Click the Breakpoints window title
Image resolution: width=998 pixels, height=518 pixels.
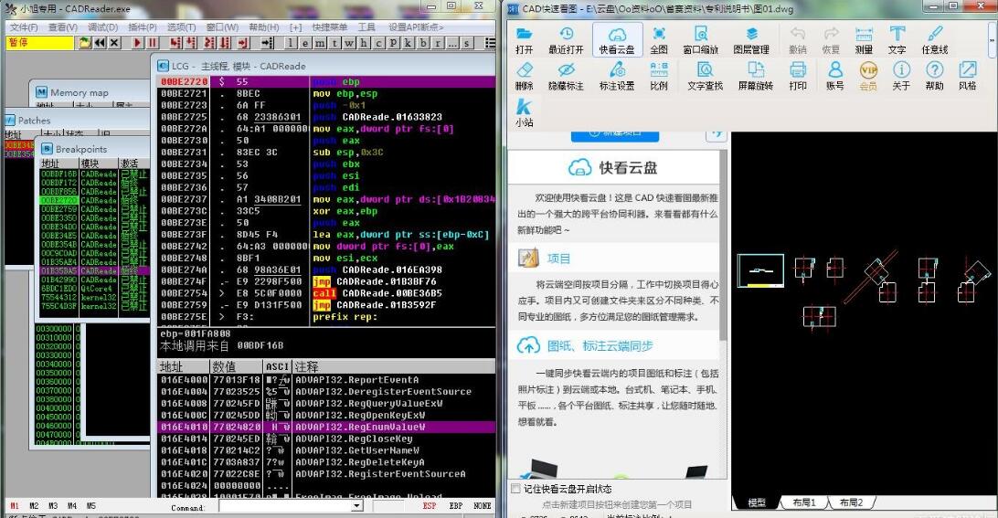(81, 149)
